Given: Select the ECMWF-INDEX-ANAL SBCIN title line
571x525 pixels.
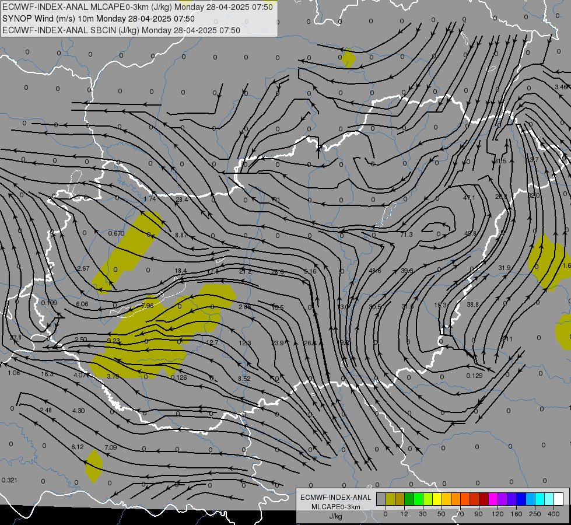Looking at the screenshot, I should [121, 30].
